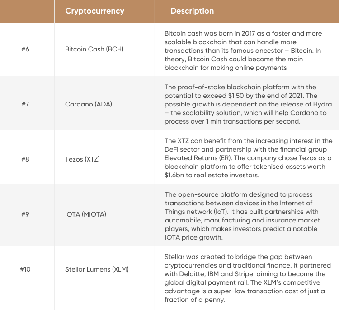Select the #6 rank cell
The image size is (339, 310).
pyautogui.click(x=25, y=49)
